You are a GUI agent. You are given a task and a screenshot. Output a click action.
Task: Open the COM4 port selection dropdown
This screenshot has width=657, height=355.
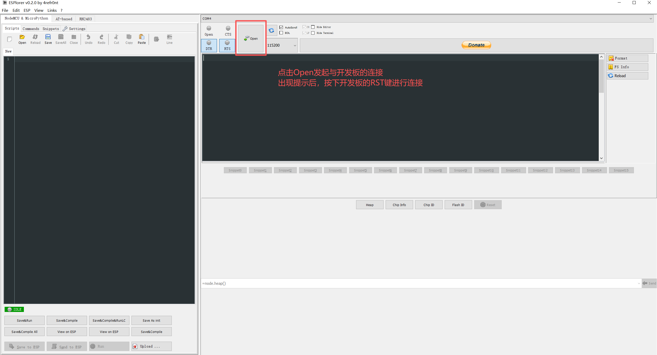point(651,19)
